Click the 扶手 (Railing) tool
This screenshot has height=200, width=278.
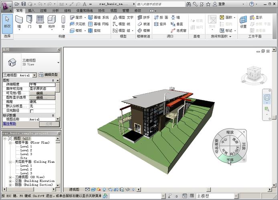tap(143, 18)
